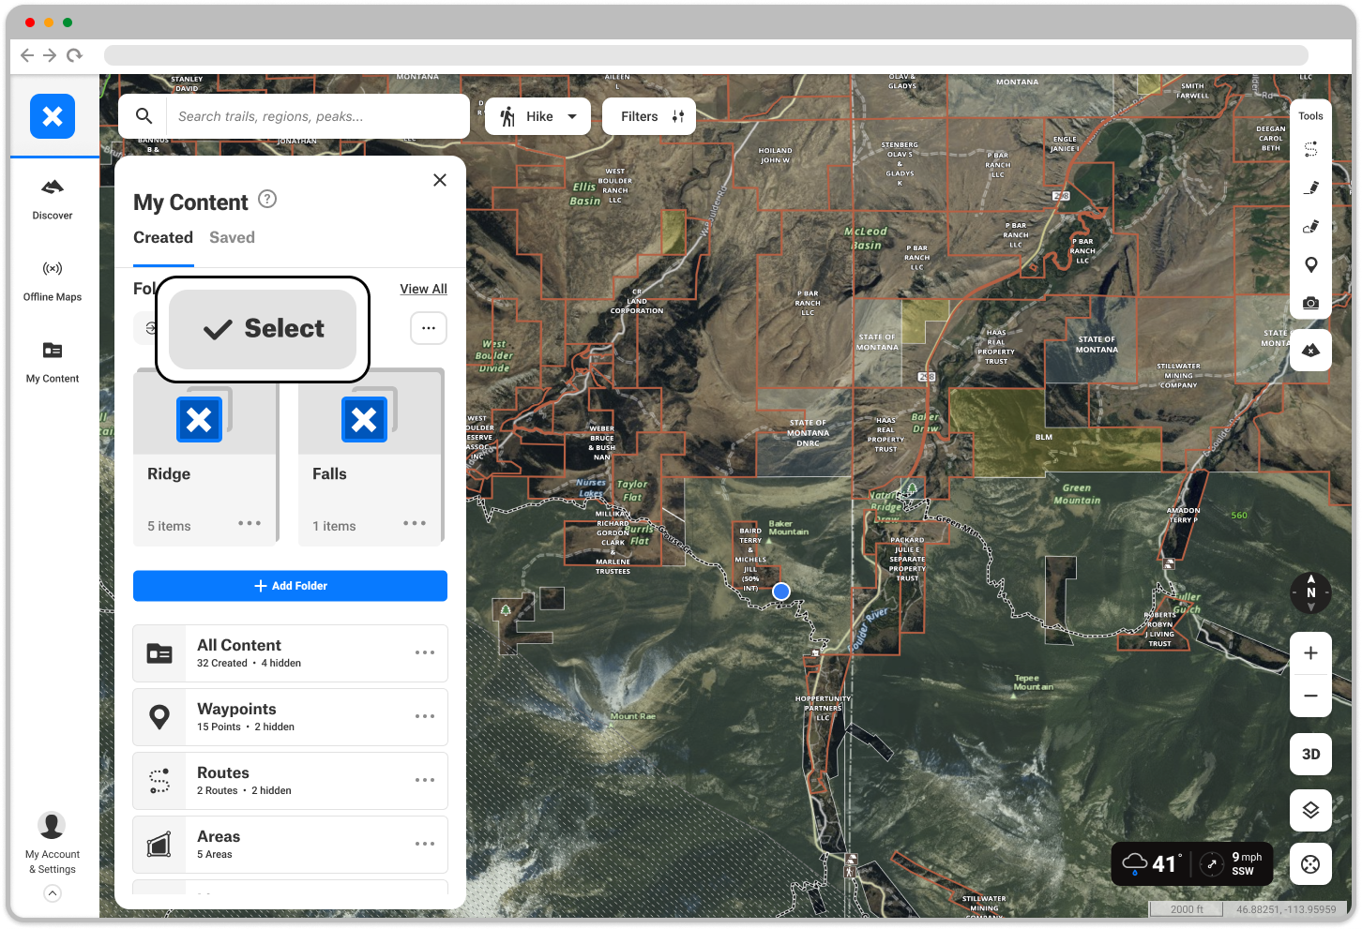Select the area shape drawing tool
Viewport: 1362px width, 929px height.
click(x=1311, y=226)
